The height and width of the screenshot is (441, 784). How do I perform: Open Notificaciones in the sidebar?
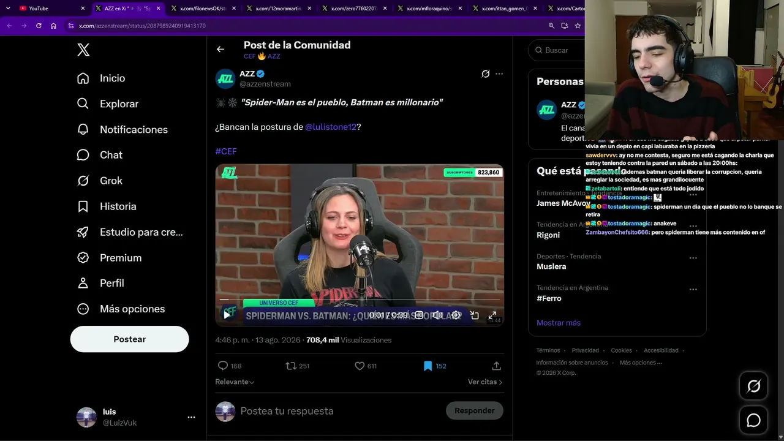[x=123, y=130]
